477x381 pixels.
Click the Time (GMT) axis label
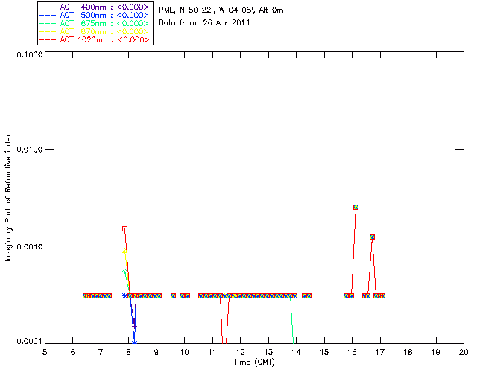[253, 362]
